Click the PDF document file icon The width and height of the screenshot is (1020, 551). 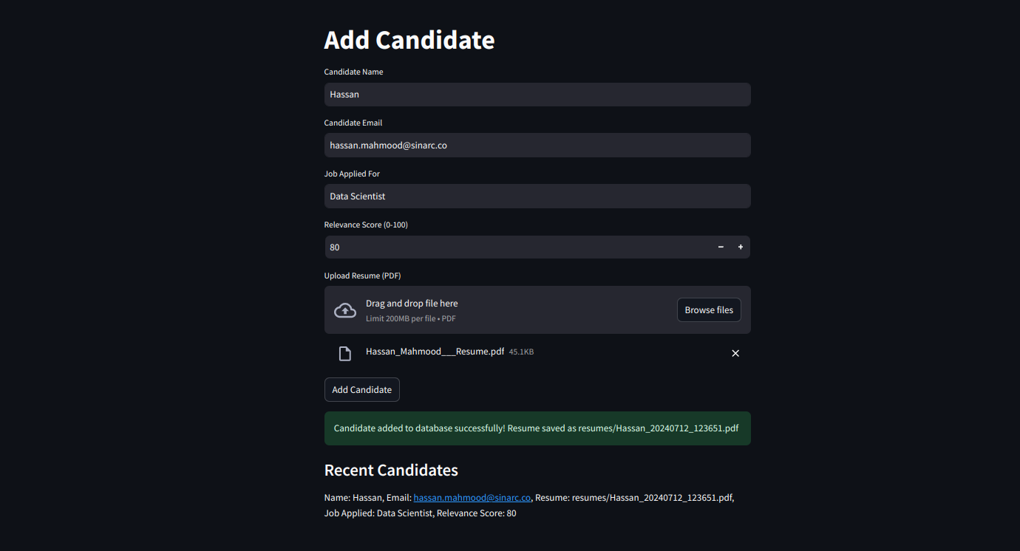pyautogui.click(x=344, y=353)
